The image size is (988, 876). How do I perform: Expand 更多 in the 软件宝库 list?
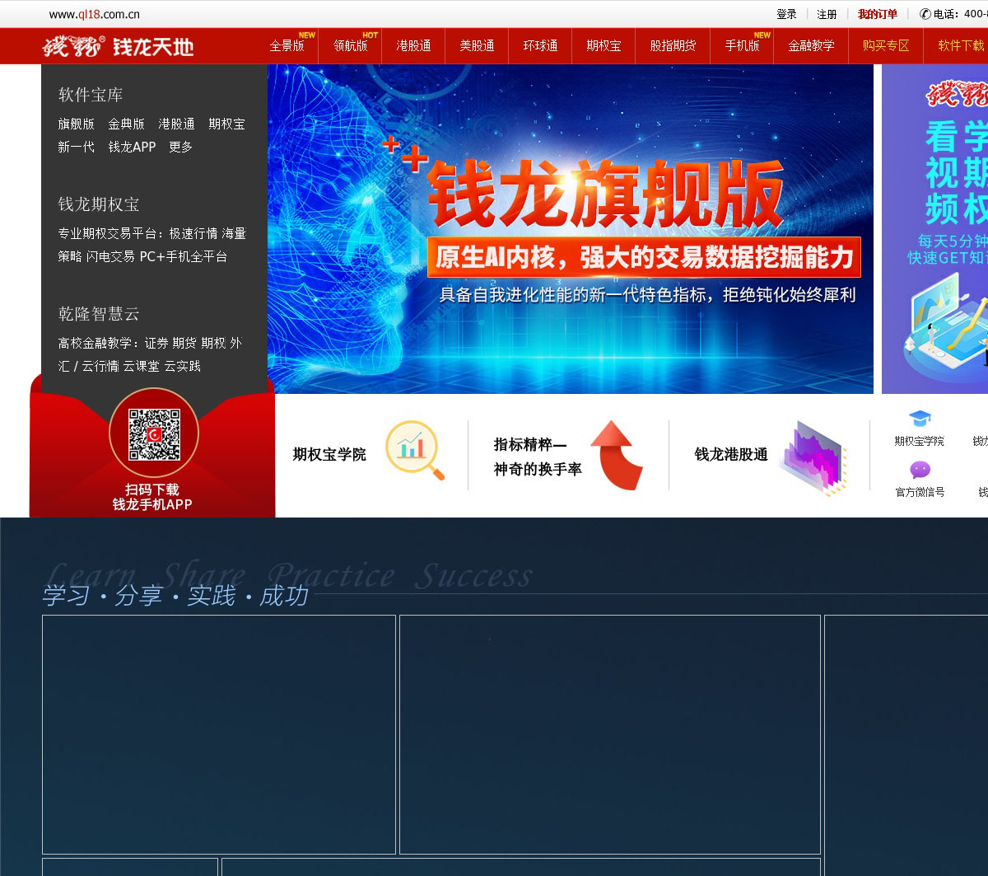pos(180,147)
